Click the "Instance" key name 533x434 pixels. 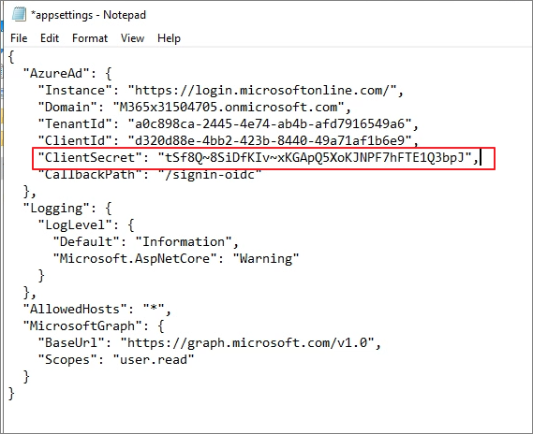pyautogui.click(x=75, y=91)
